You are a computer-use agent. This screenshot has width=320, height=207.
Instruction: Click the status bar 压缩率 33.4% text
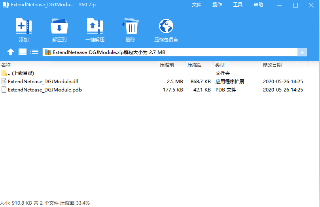(x=75, y=203)
